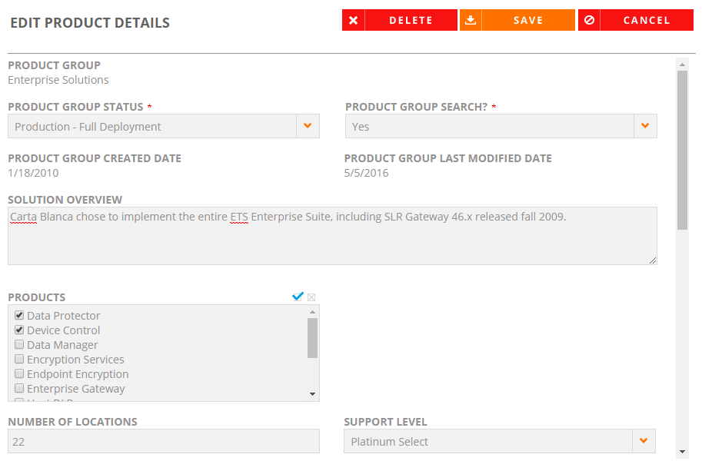Viewport: 702px width, 461px height.
Task: Uncheck the Data Protector checkbox
Action: click(x=19, y=315)
